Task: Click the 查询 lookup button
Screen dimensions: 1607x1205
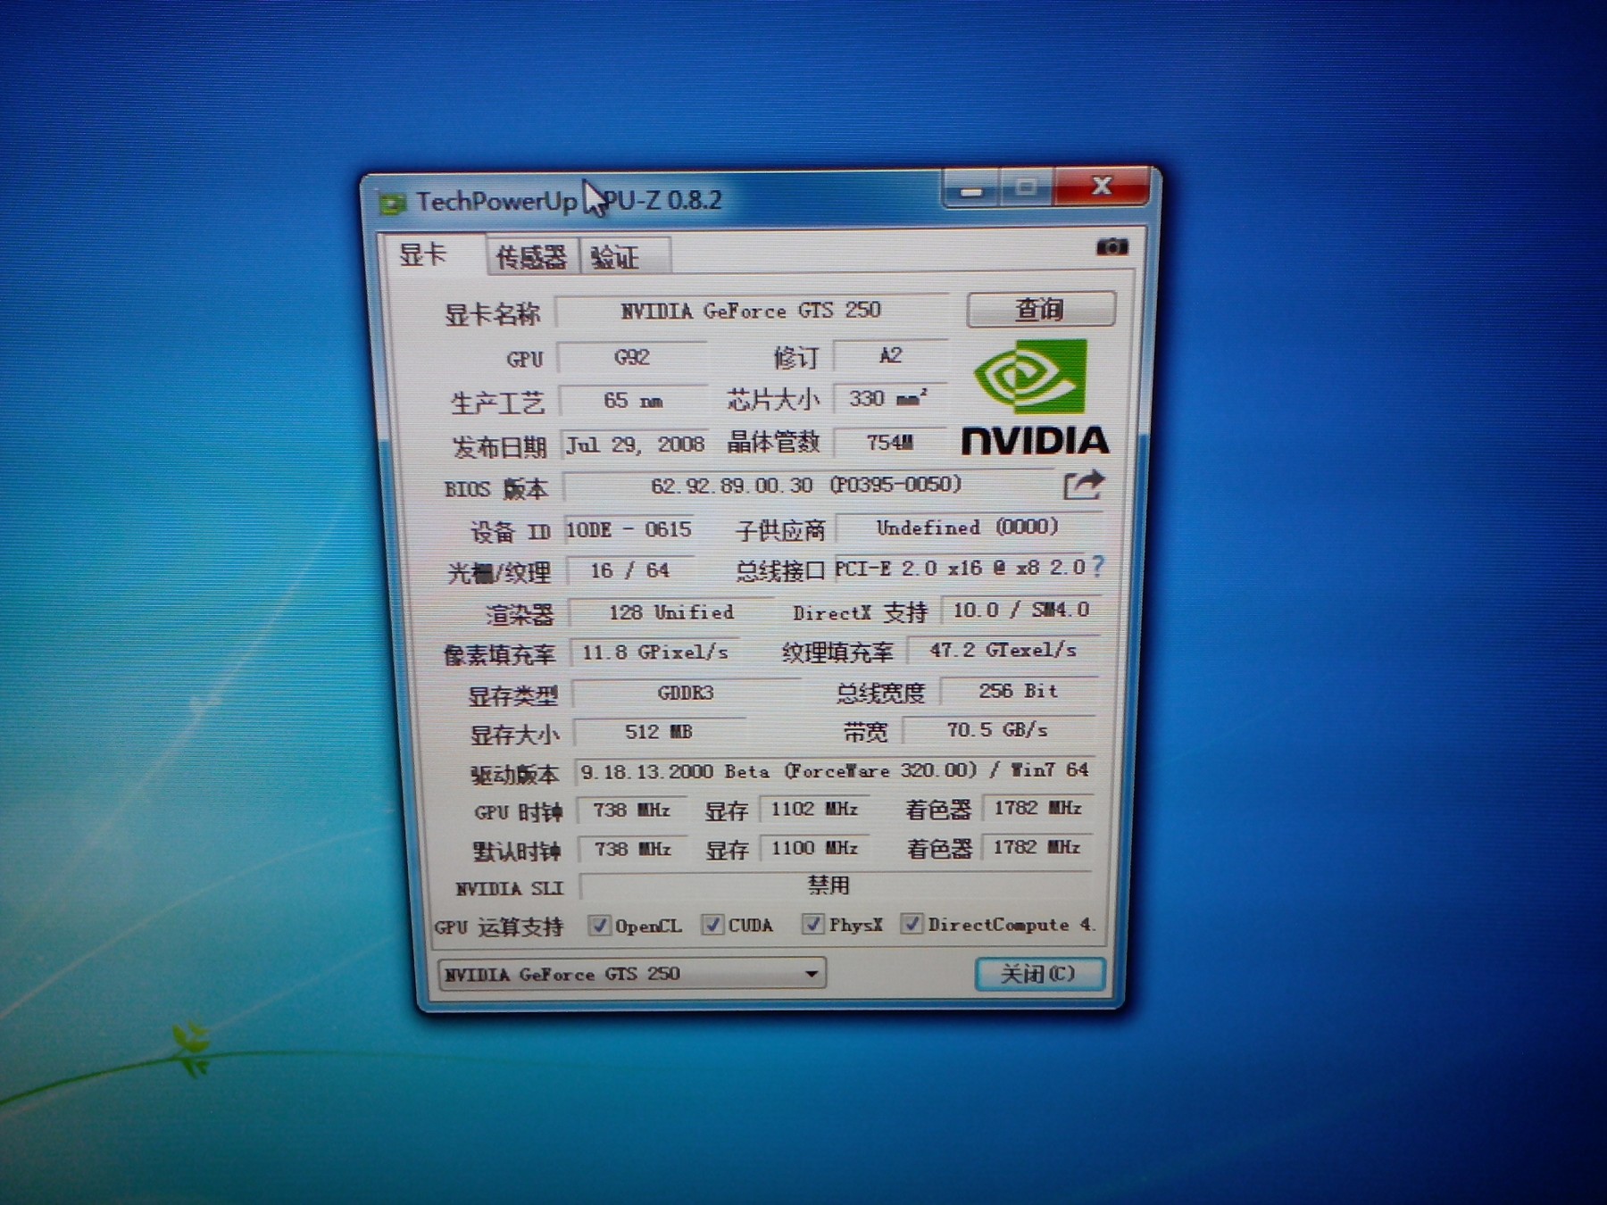Action: pyautogui.click(x=1041, y=309)
